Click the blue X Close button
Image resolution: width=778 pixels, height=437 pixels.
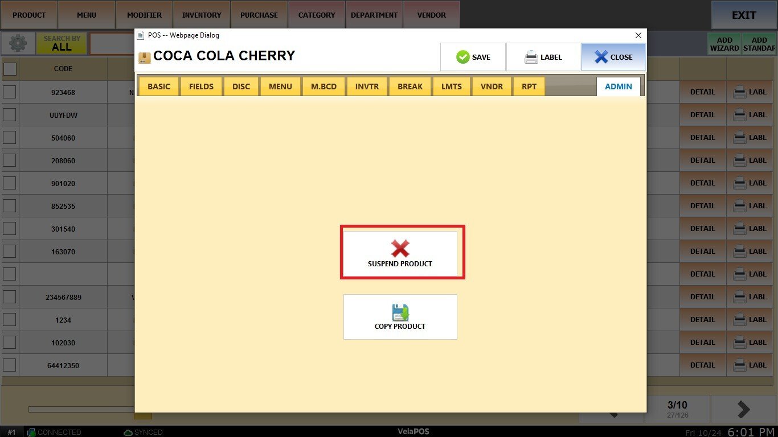(613, 57)
